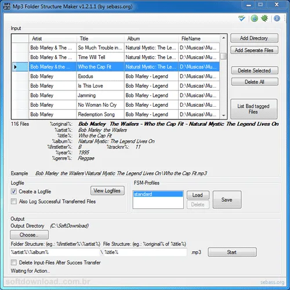Toggle the Create a Logfile checkbox
Viewport: 290px width, 290px height.
14,191
